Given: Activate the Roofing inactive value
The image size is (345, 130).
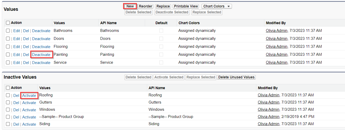Looking at the screenshot, I should coord(29,95).
